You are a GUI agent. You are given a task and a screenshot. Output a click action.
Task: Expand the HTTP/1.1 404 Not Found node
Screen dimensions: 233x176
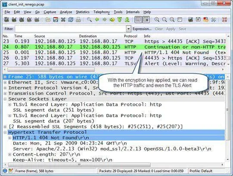coord(10,138)
